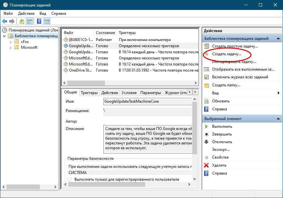Viewport: 283px width, 198px height.
Task: Switch to the Триггеры tab
Action: pyautogui.click(x=89, y=93)
